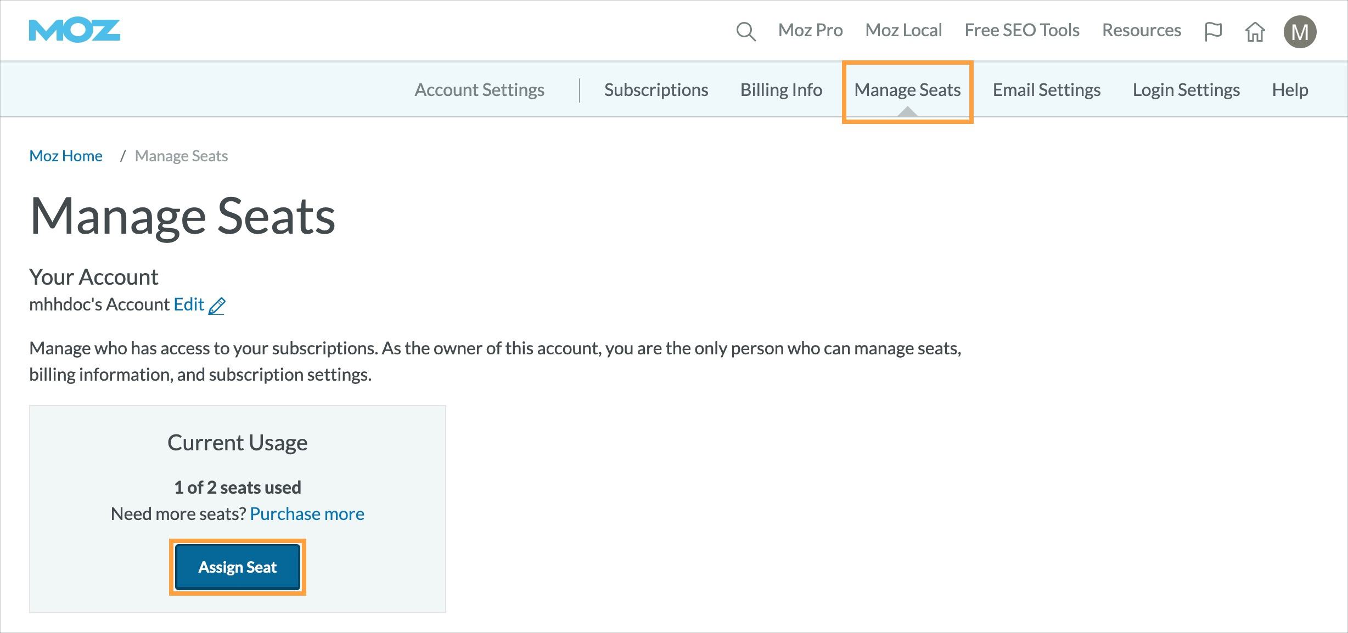Switch to Login Settings
This screenshot has width=1348, height=633.
coord(1186,89)
